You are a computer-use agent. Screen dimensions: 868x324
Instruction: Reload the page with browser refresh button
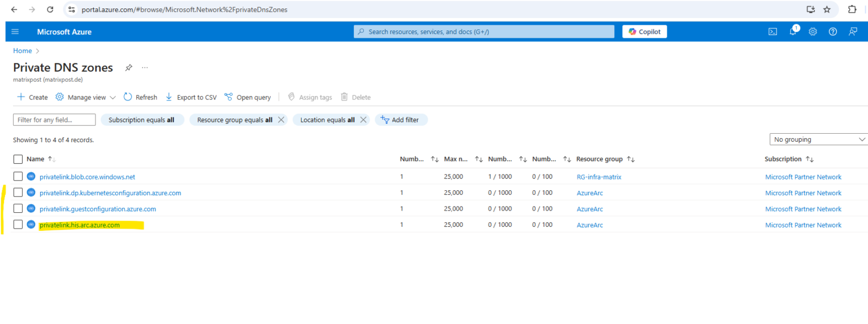point(50,10)
